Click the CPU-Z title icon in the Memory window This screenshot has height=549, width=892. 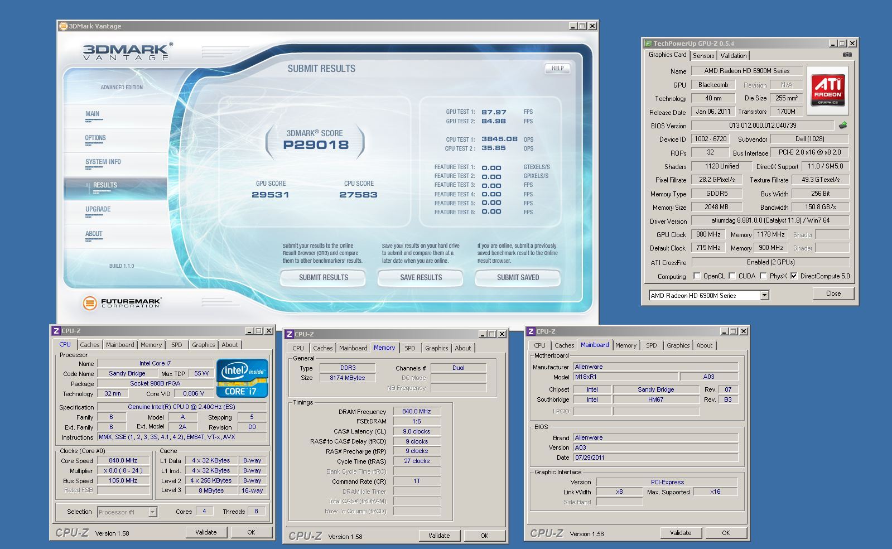click(x=289, y=334)
